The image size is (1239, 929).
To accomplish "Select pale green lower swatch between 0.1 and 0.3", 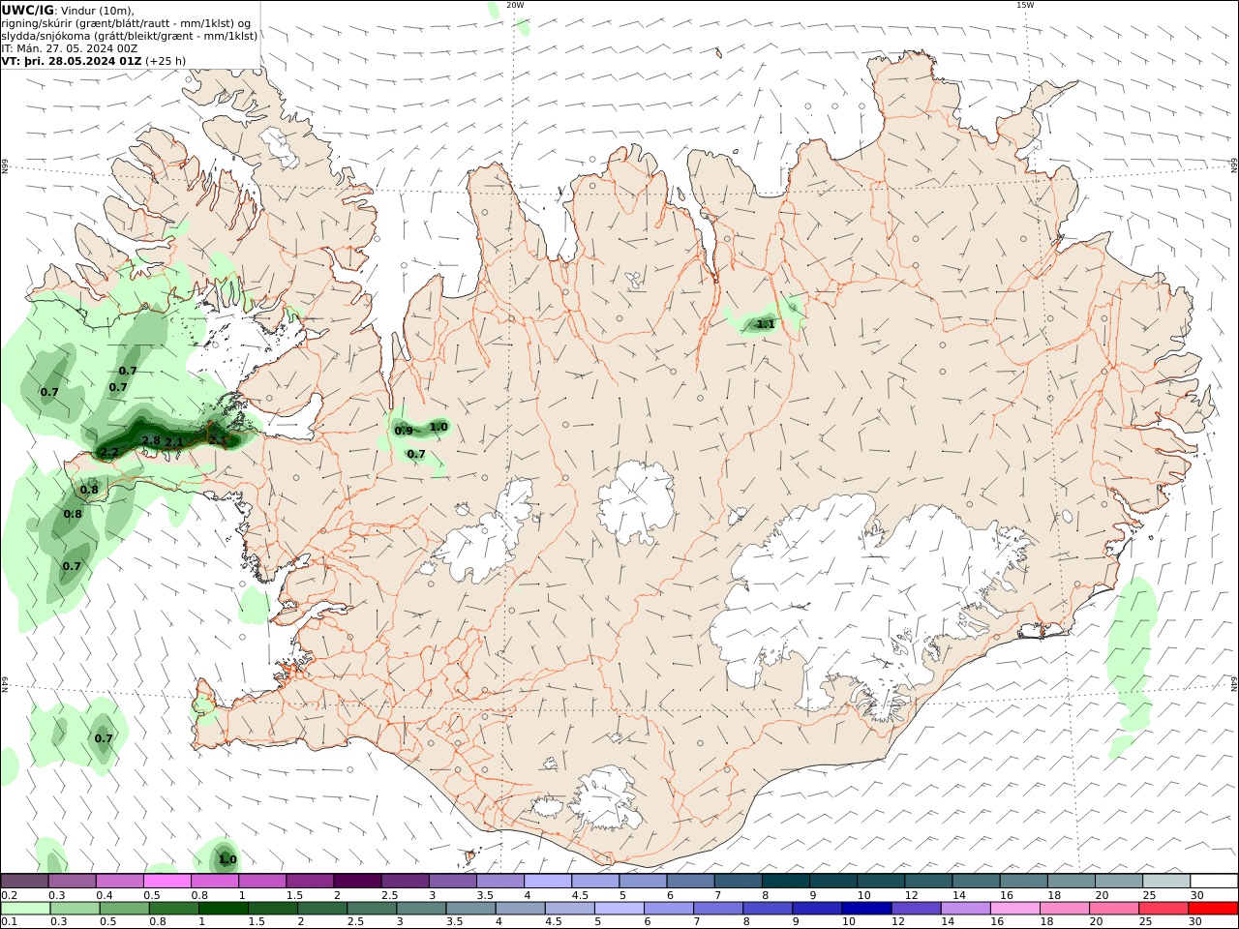I will tap(25, 909).
